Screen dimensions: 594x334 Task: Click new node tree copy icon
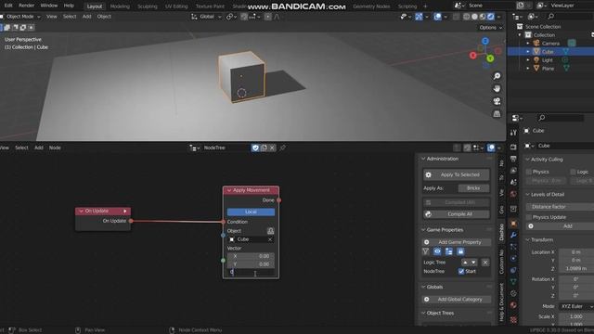click(x=264, y=148)
